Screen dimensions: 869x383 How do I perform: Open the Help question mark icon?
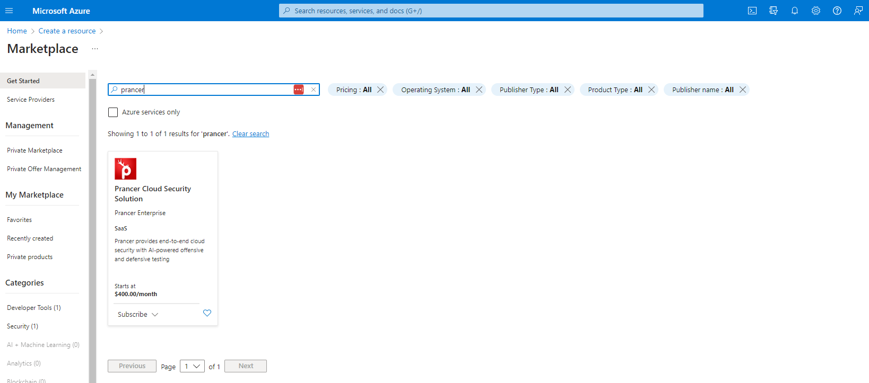(837, 11)
